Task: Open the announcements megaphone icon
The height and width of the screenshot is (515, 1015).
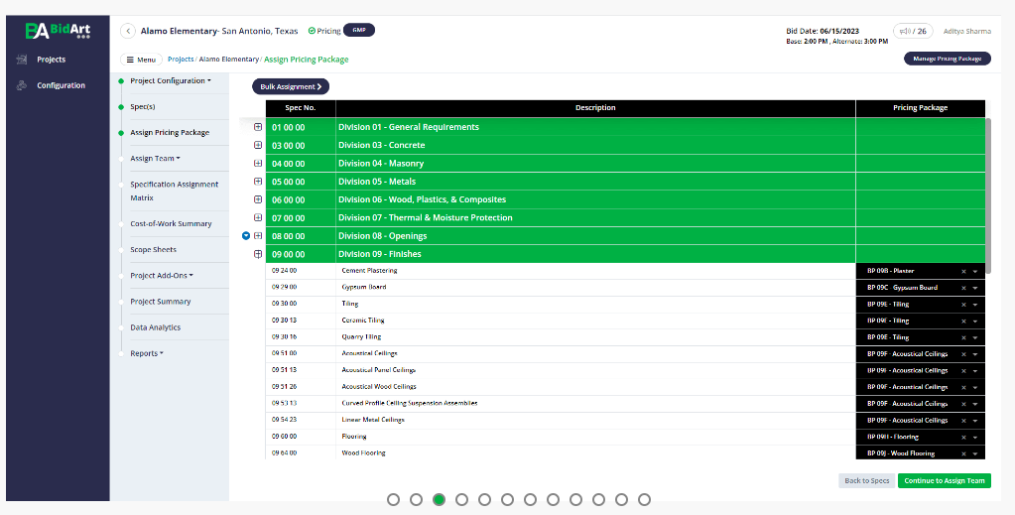Action: [x=905, y=31]
